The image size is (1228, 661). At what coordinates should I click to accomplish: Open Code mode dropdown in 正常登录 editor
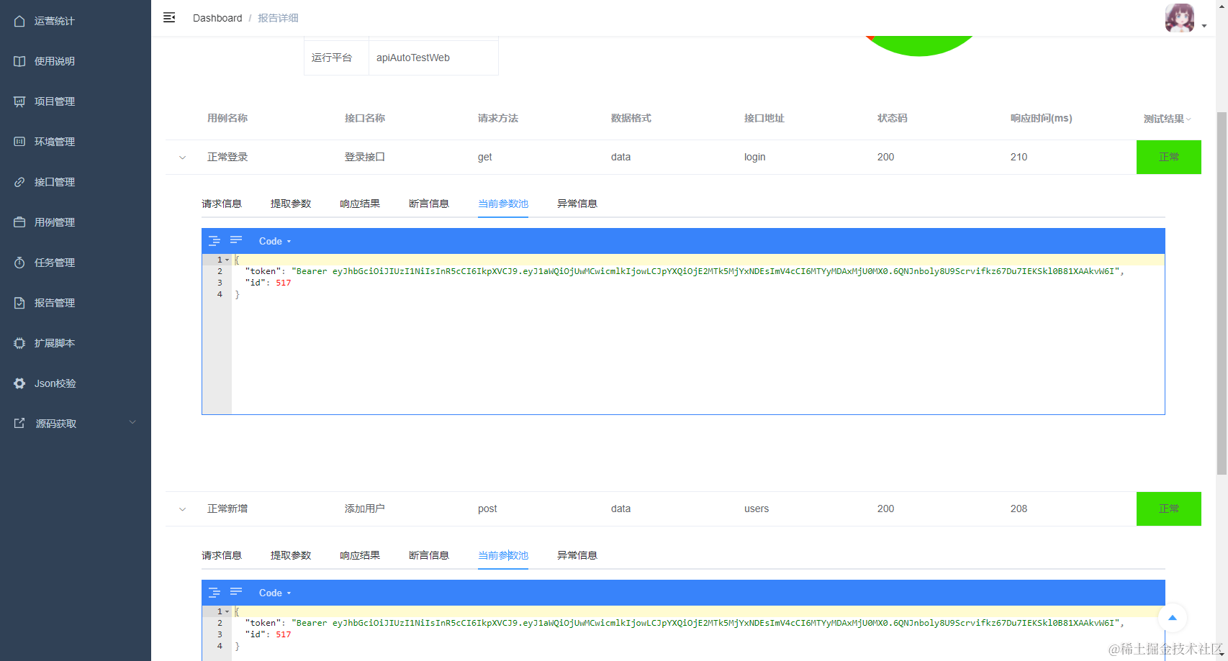(x=275, y=241)
